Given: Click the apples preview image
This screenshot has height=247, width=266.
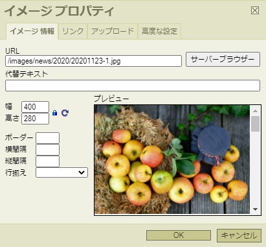Looking at the screenshot, I should pyautogui.click(x=172, y=159).
